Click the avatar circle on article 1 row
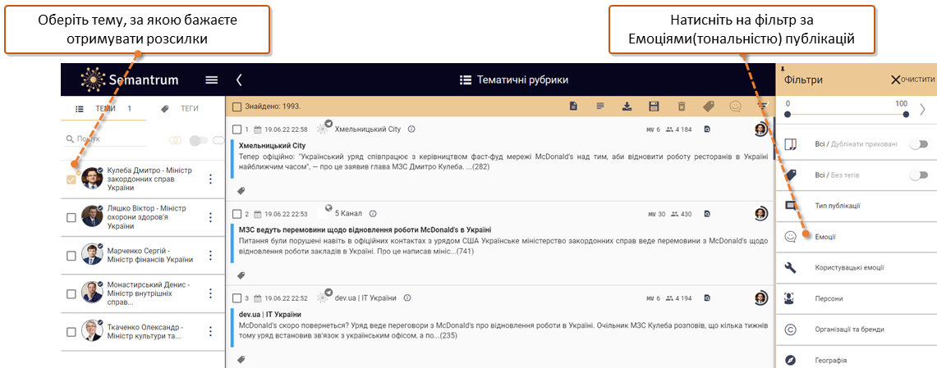 760,129
